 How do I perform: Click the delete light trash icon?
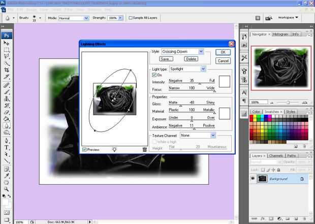[x=144, y=149]
